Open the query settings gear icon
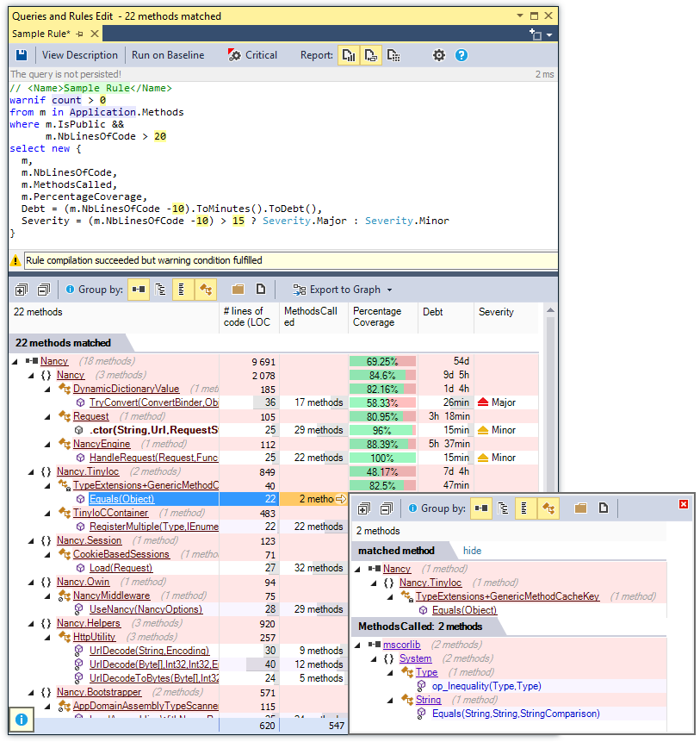700x742 pixels. point(439,55)
